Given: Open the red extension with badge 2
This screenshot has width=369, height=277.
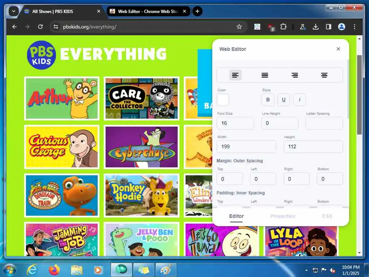Looking at the screenshot, I should pos(271,27).
